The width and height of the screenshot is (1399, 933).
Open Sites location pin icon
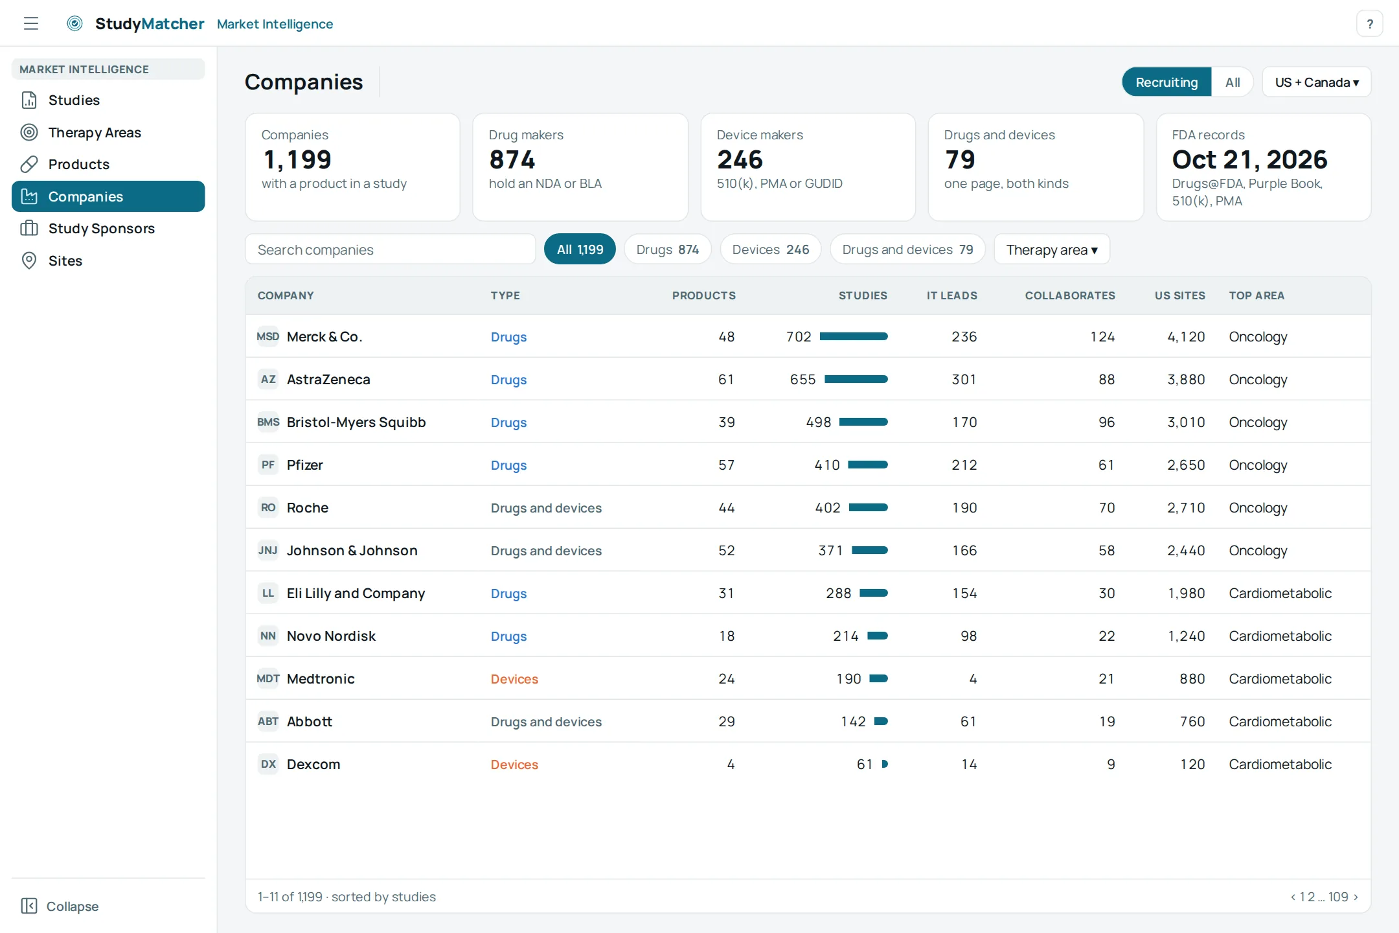[29, 260]
